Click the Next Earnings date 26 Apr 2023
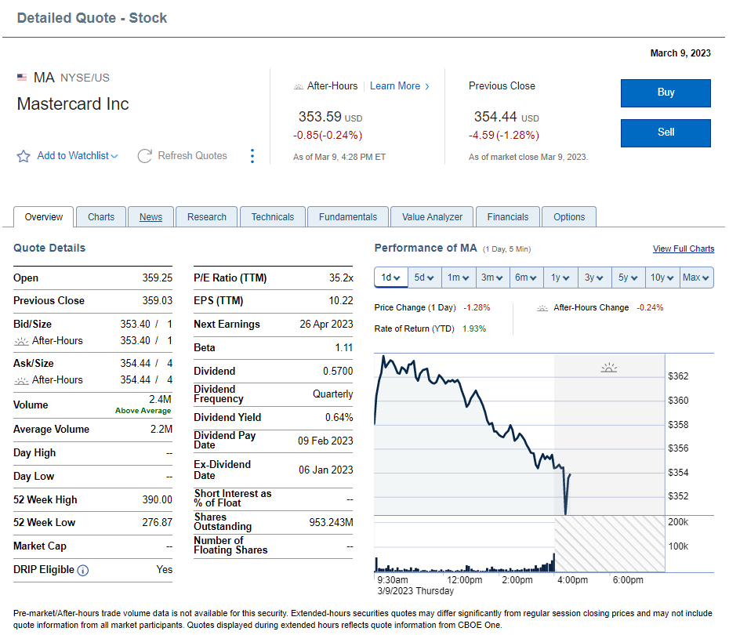Viewport: 729px width, 635px height. point(326,324)
